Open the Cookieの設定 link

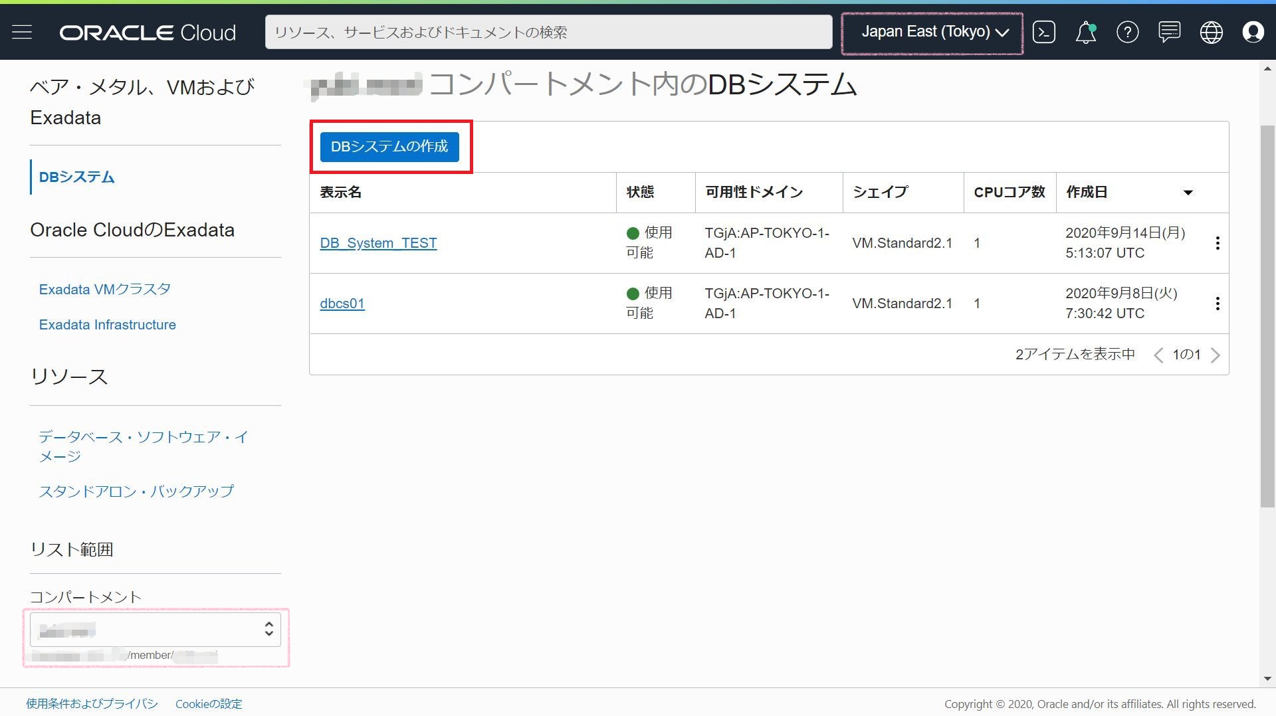[x=208, y=703]
